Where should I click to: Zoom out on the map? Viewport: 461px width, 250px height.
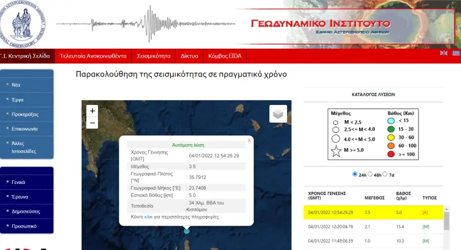click(93, 123)
